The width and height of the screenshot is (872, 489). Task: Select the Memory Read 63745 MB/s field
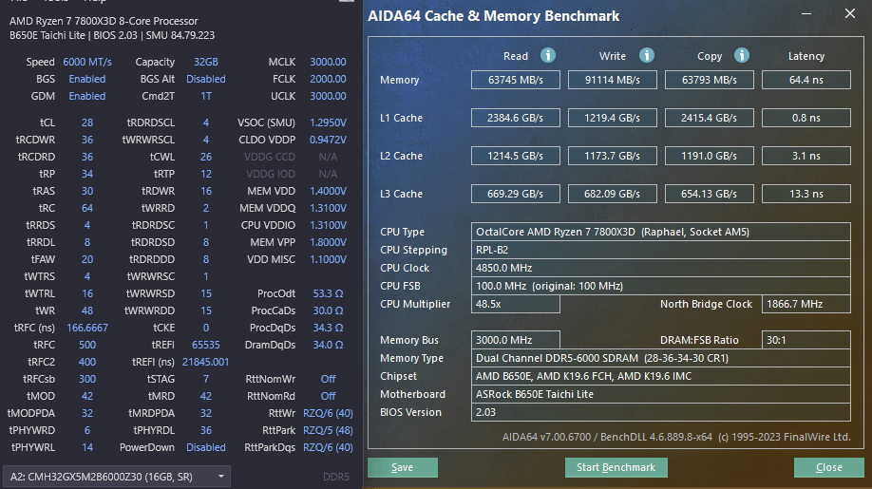pos(516,80)
